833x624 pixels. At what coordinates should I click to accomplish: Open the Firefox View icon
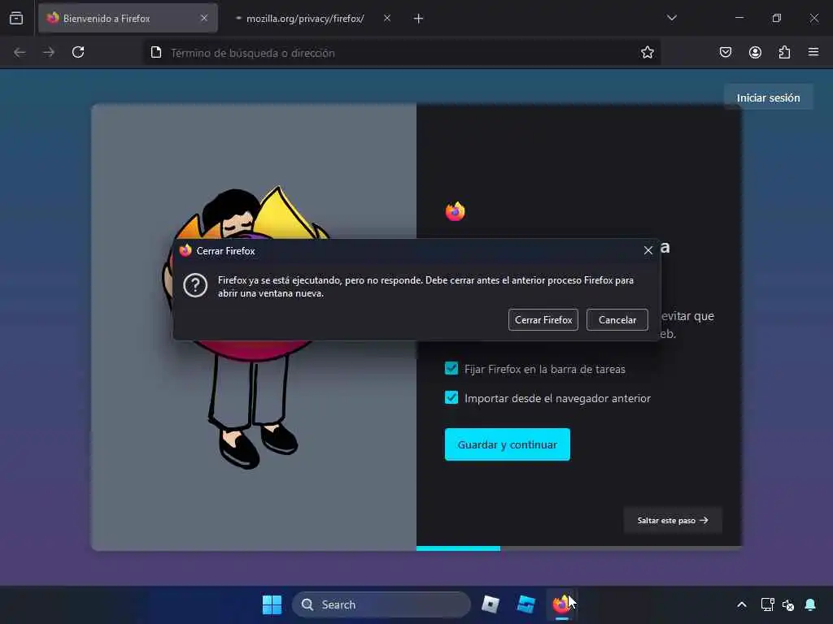tap(16, 18)
